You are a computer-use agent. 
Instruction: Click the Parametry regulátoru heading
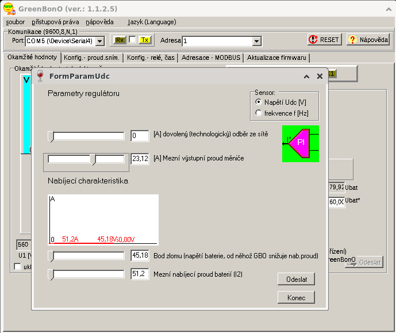click(83, 94)
